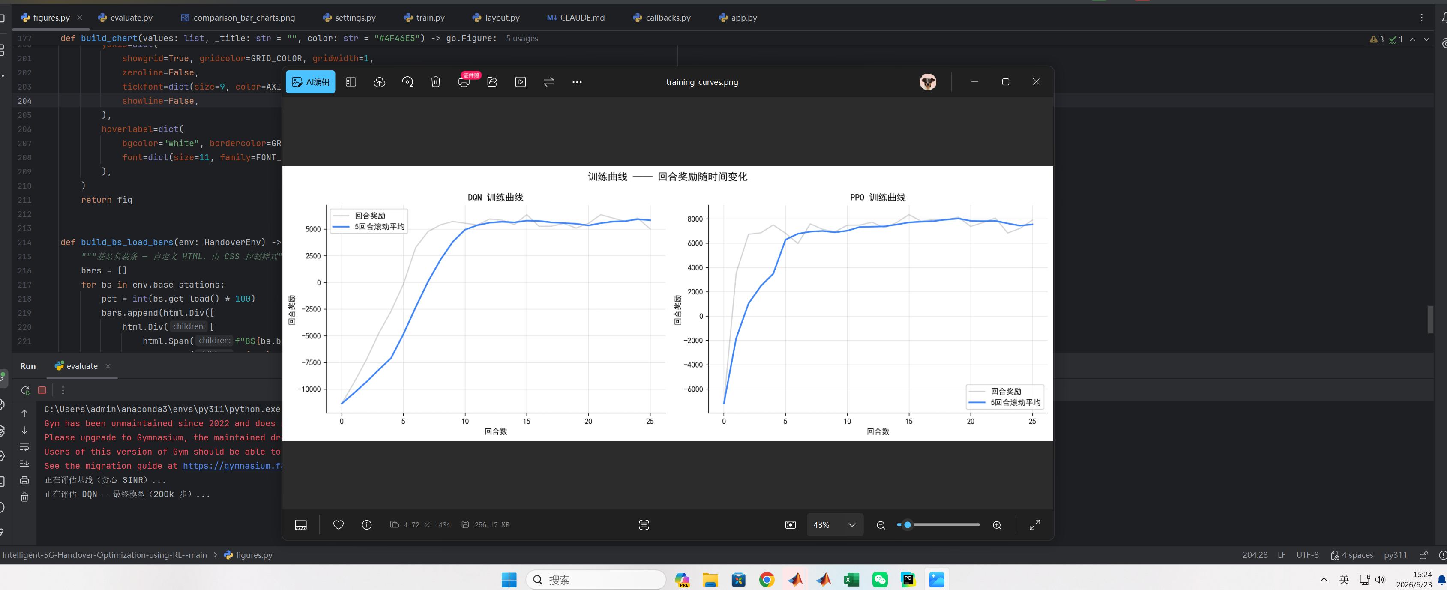Run text recognition scan icon in viewer
The image size is (1447, 590).
point(644,525)
